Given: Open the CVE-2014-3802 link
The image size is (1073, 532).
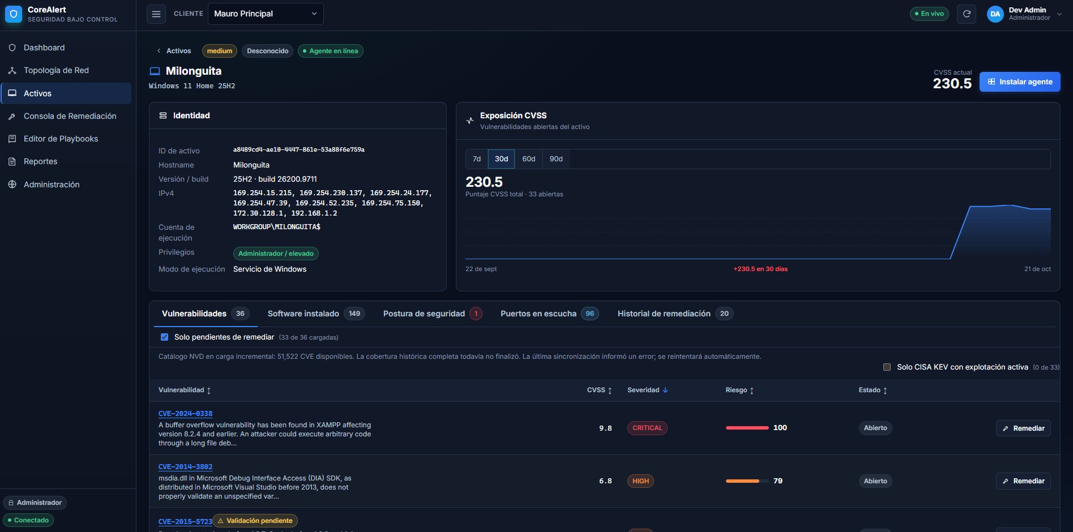Looking at the screenshot, I should pos(186,467).
